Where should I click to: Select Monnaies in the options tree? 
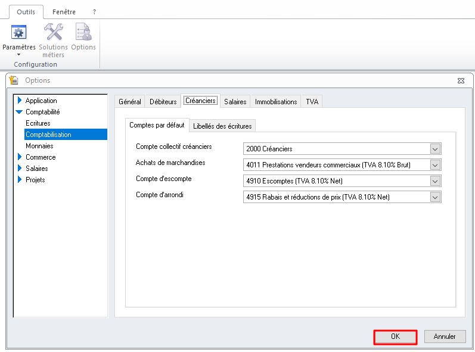39,146
